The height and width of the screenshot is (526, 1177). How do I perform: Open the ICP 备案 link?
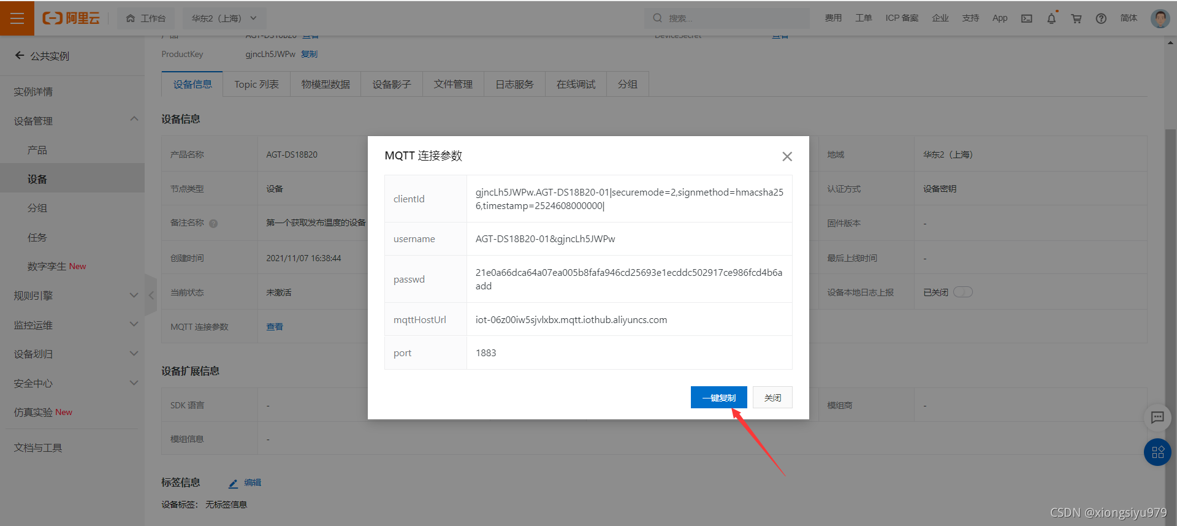[x=902, y=18]
